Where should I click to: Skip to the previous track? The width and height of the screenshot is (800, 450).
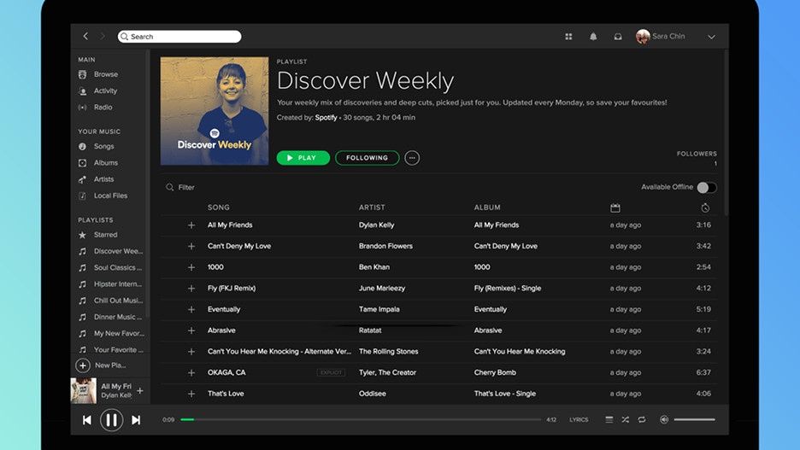tap(87, 420)
